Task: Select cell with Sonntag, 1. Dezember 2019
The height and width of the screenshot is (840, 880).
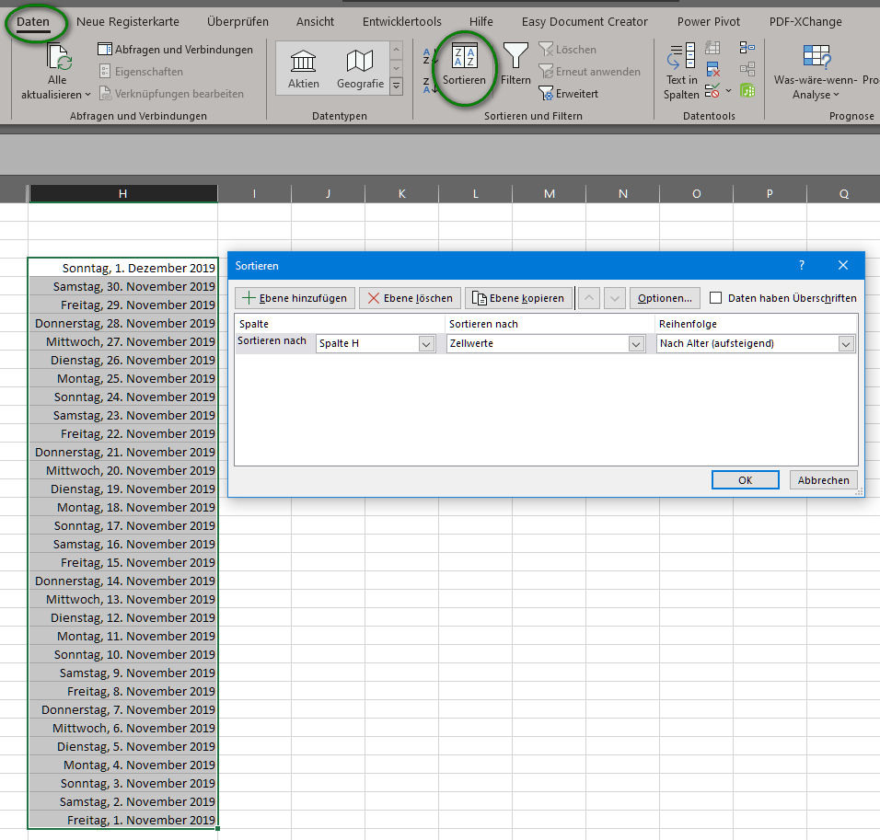Action: (x=123, y=268)
